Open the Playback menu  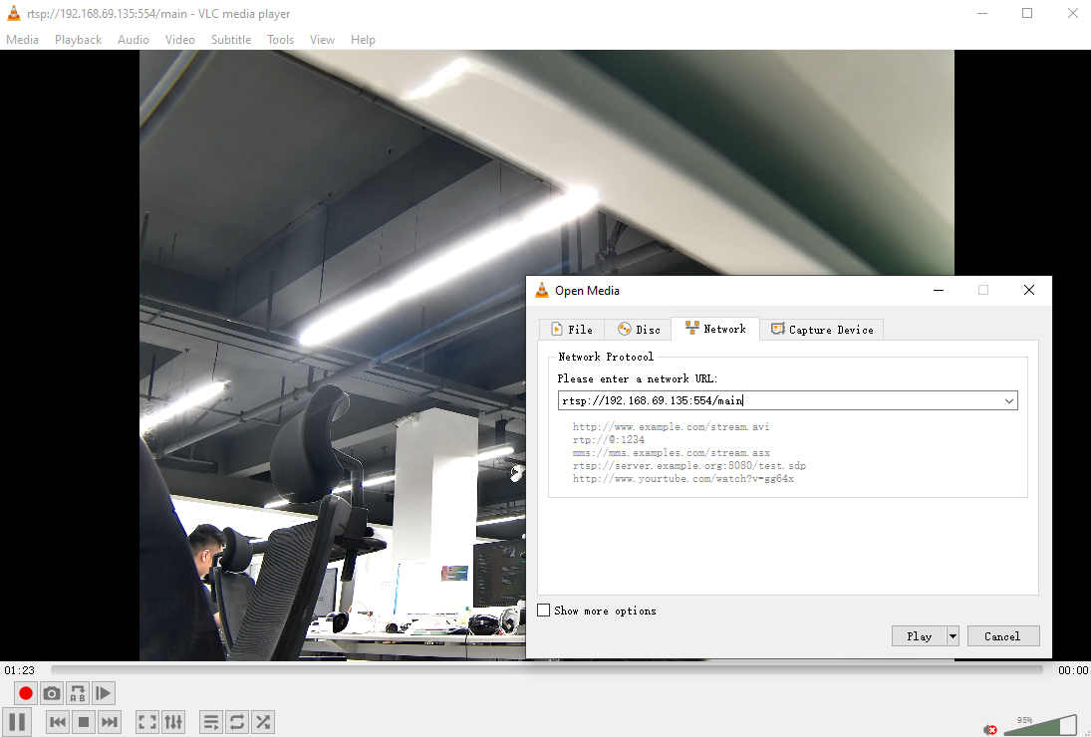[x=78, y=40]
